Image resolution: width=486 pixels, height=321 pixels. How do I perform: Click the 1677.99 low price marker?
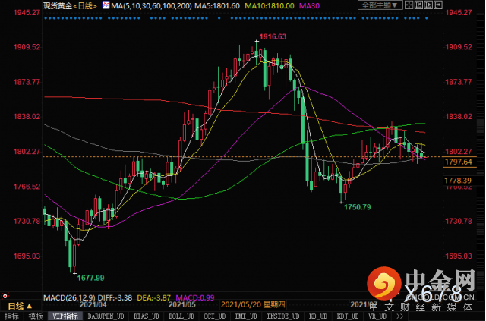pyautogui.click(x=90, y=278)
